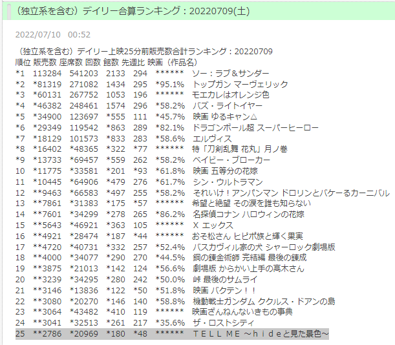This screenshot has width=395, height=345.
Task: Select highlighted title ＴＥＬＬ ＭＥ ～ｈｉｄｅと見た景色～
Action: tap(261, 333)
